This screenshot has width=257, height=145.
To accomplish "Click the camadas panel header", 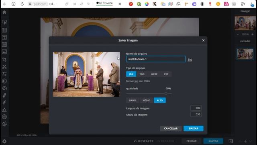I will 245,41.
